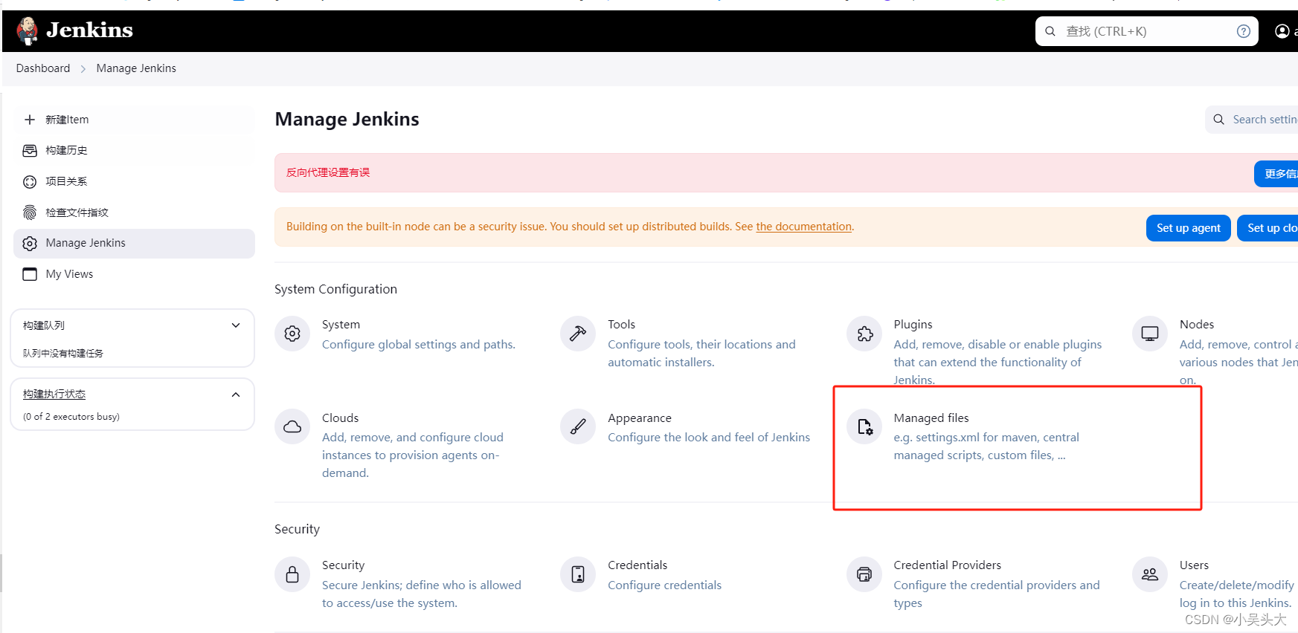Screen dimensions: 1298x633
Task: Click the Jenkins butler logo icon
Action: 28,30
